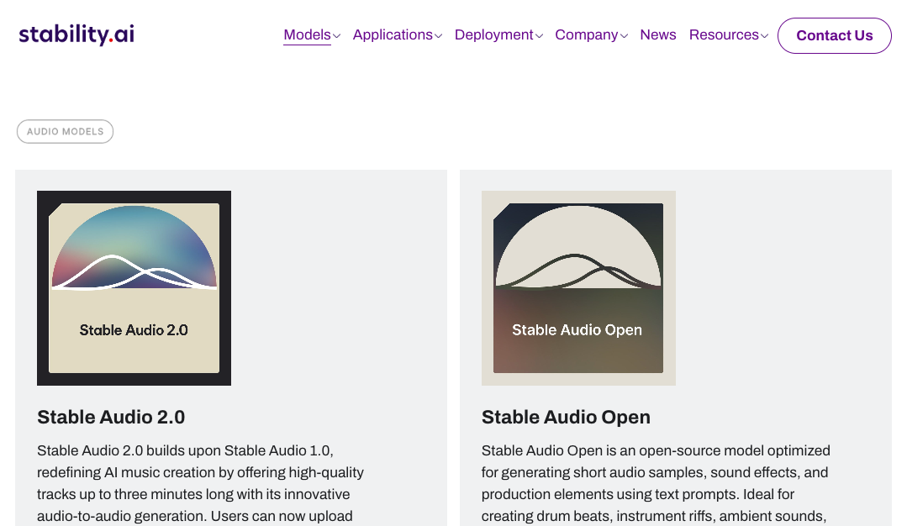Viewport: 907px width, 526px height.
Task: Click the Stable Audio Open heading
Action: [x=566, y=417]
